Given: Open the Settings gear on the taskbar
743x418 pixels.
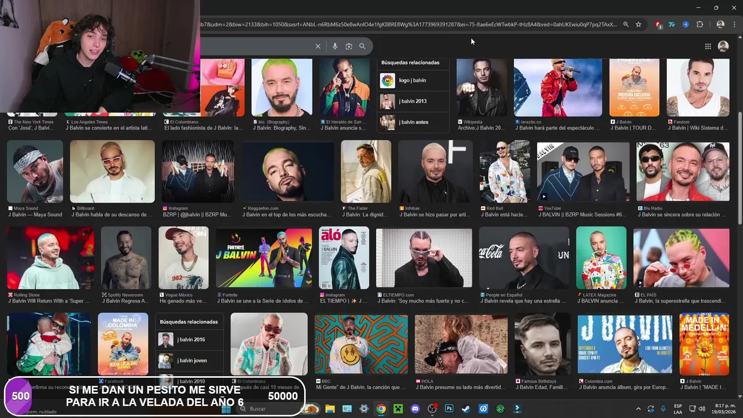Looking at the screenshot, I should pyautogui.click(x=364, y=409).
